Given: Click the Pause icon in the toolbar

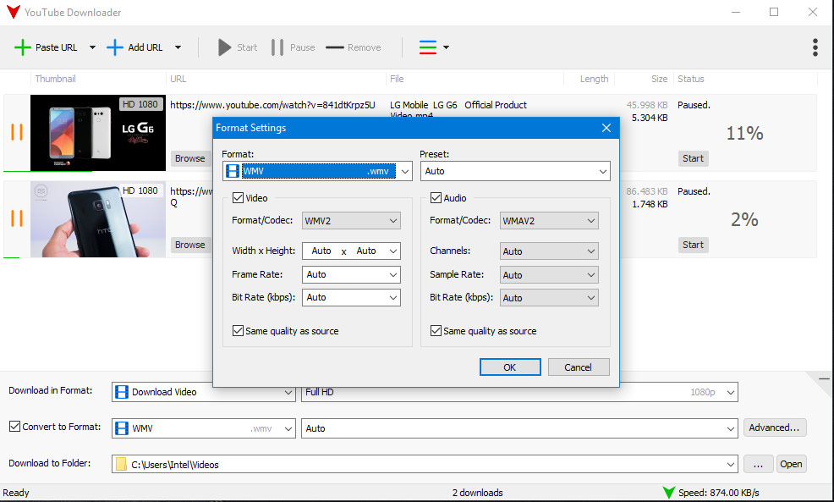Looking at the screenshot, I should [x=277, y=47].
